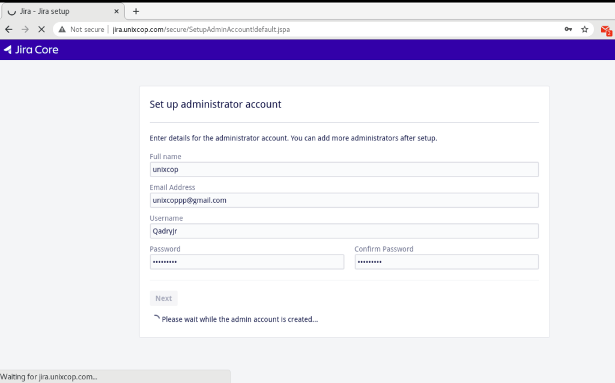Close the Jira setup tab

point(116,11)
